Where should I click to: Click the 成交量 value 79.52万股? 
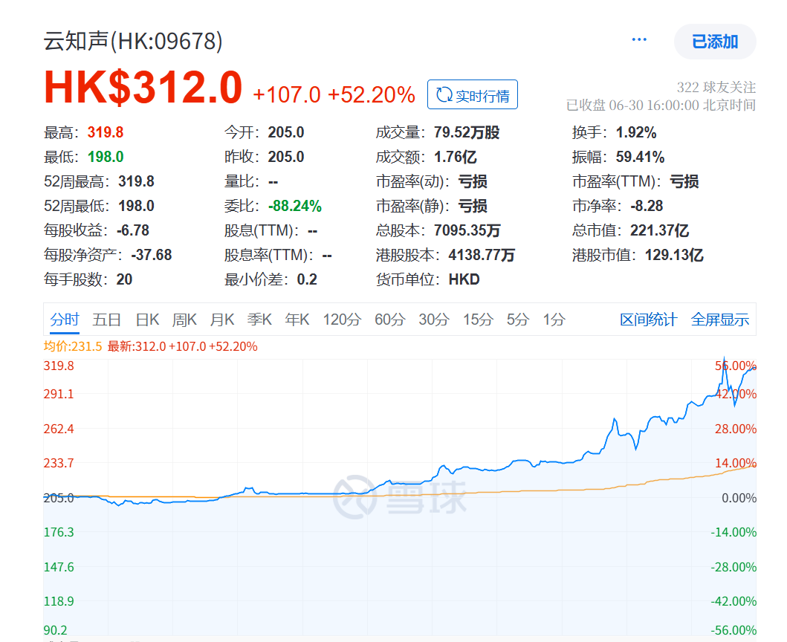(467, 132)
